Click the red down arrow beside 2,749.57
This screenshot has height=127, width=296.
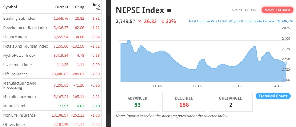pyautogui.click(x=139, y=21)
